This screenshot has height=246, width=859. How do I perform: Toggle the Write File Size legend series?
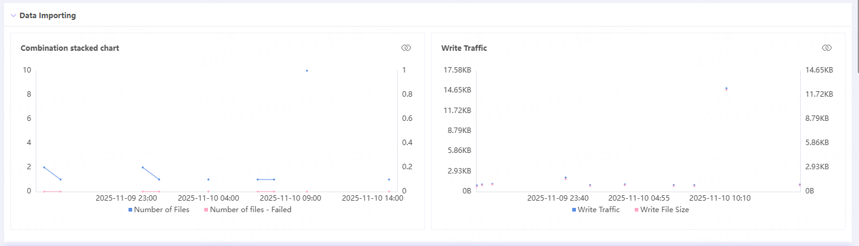(x=664, y=210)
